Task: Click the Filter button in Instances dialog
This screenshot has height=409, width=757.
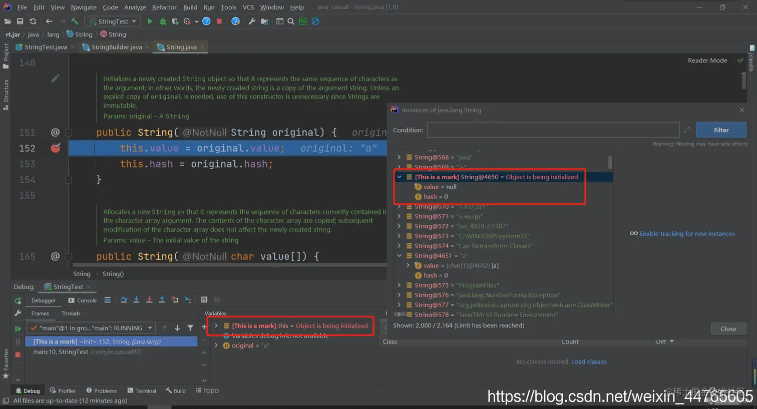Action: tap(721, 130)
